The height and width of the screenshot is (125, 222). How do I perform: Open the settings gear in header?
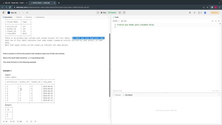click(x=195, y=12)
